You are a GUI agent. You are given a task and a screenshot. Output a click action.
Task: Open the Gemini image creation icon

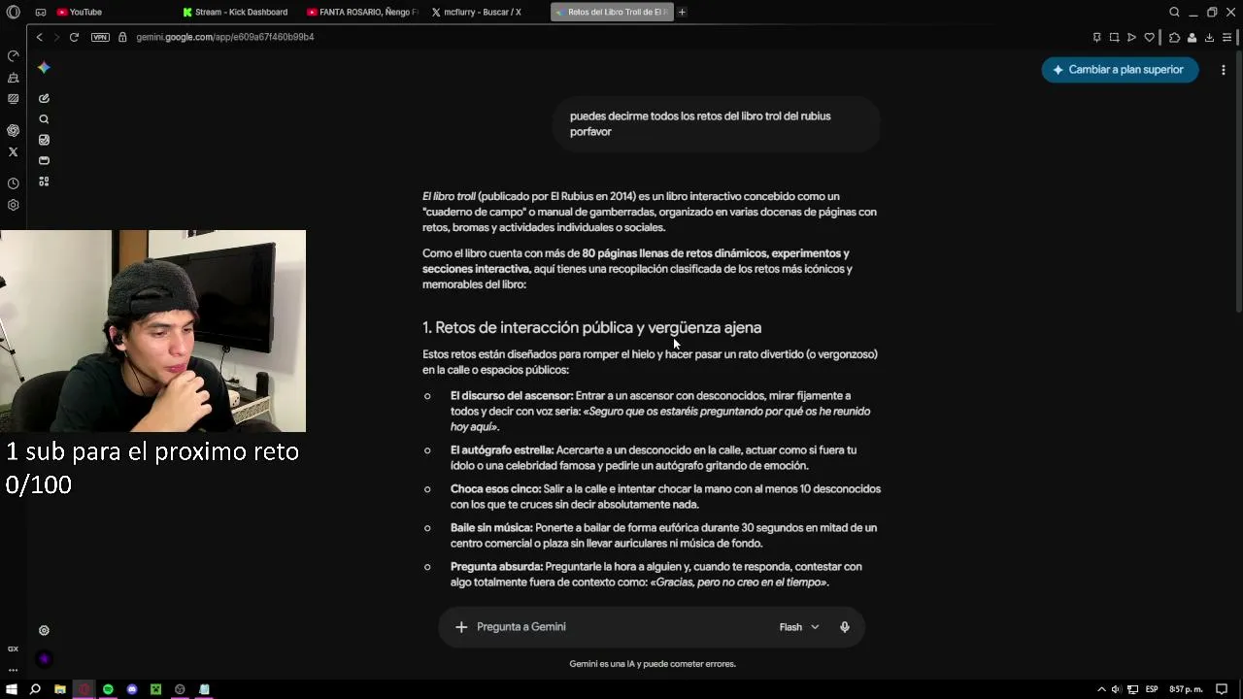pos(44,140)
